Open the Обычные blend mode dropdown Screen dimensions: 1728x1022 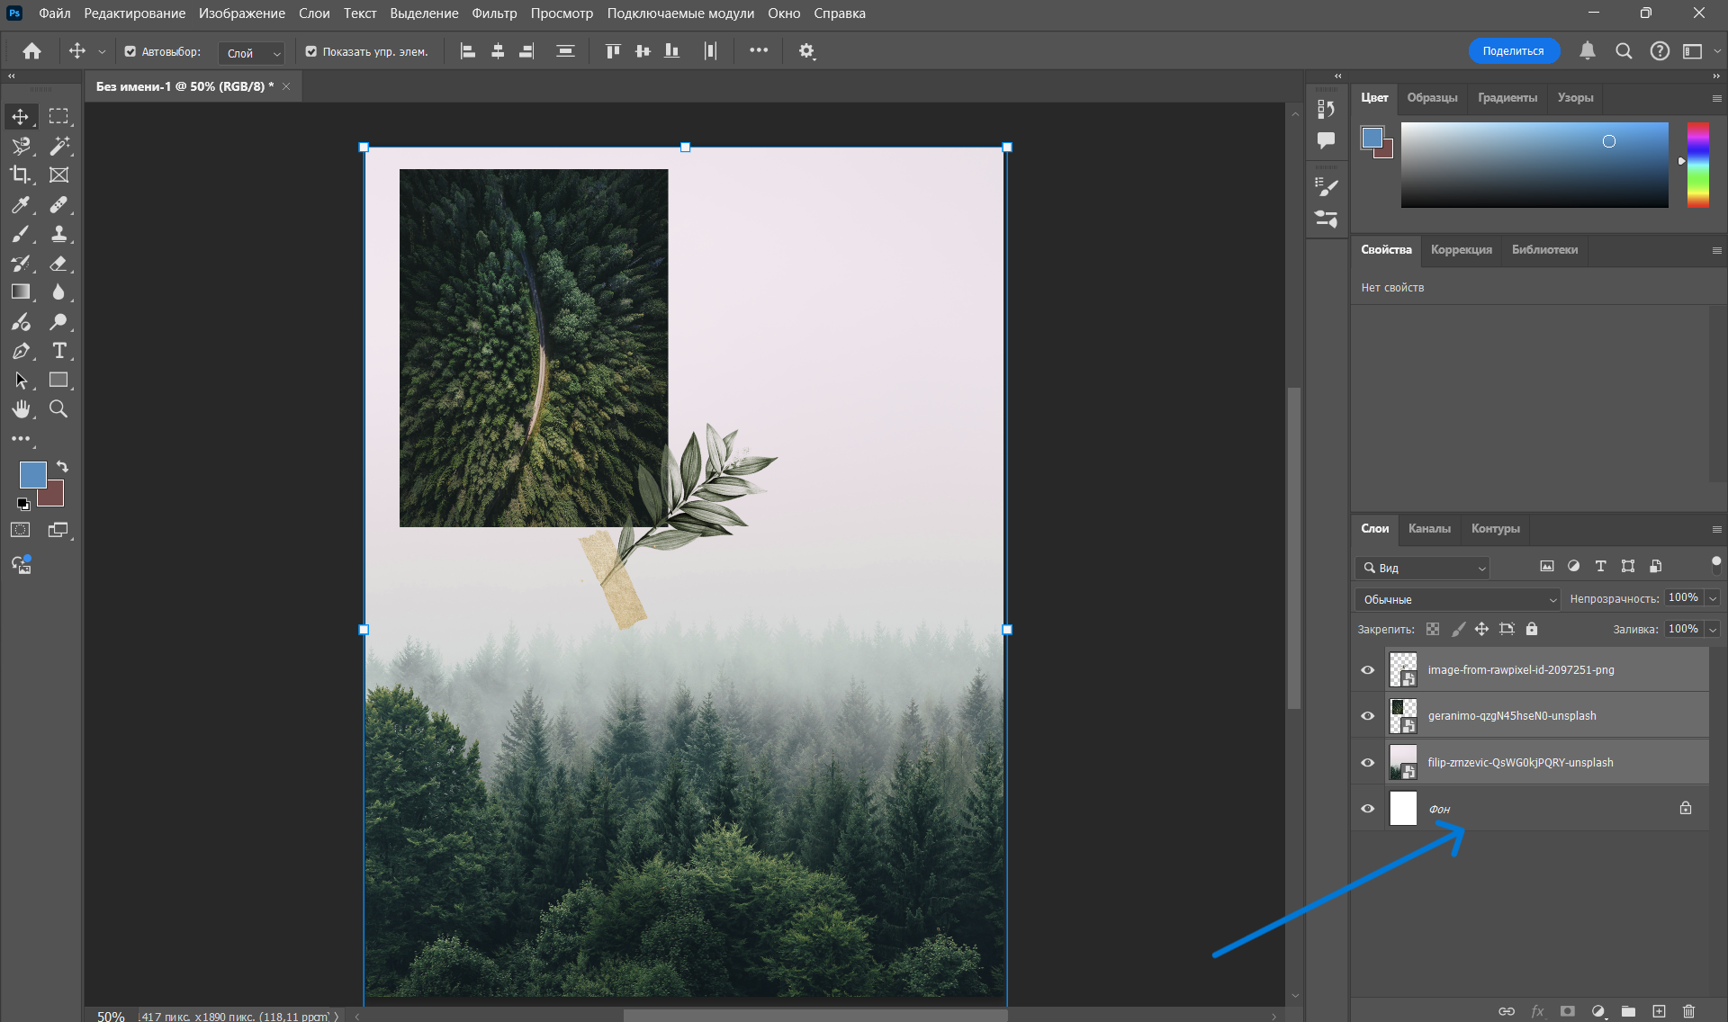pyautogui.click(x=1458, y=599)
